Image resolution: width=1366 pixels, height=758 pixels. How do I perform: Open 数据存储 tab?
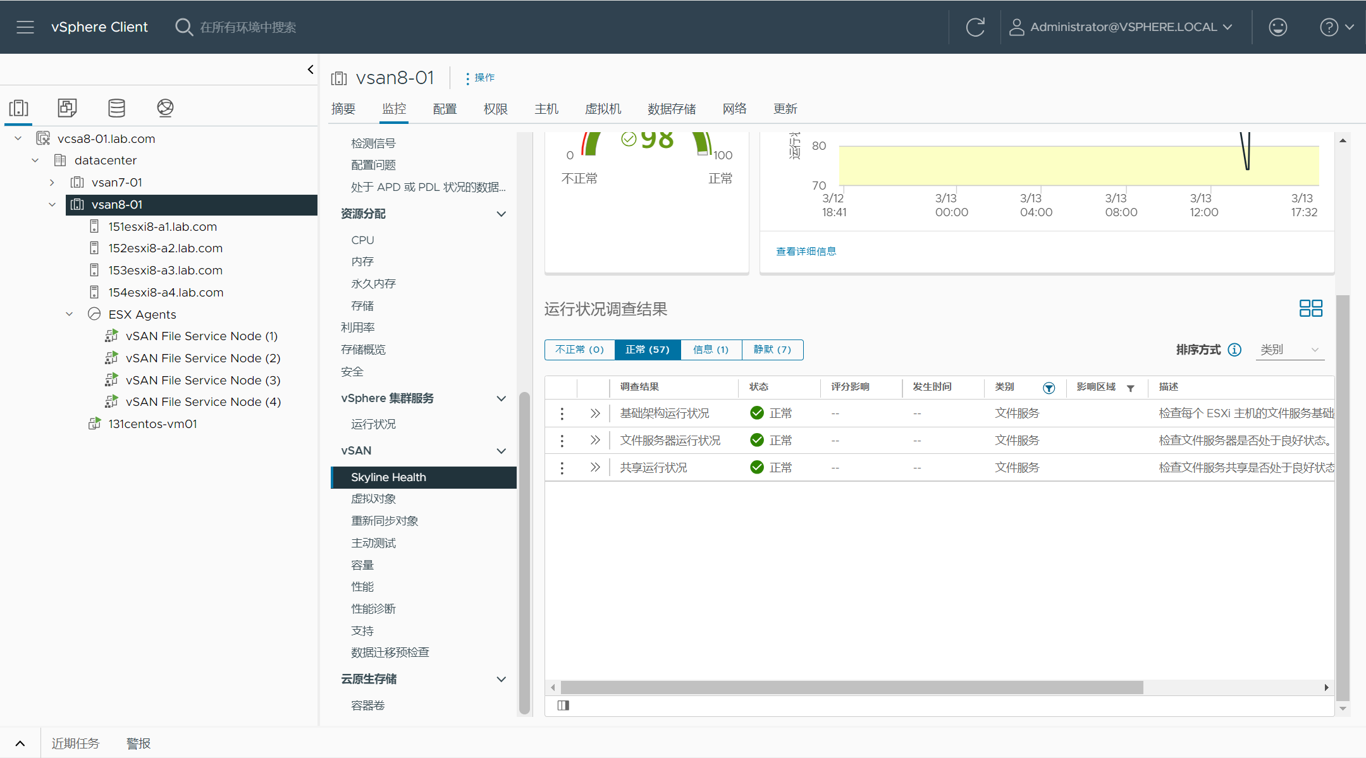[672, 109]
